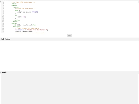This screenshot has height=104, width=139.
Task: Click the 'var message' declaration line
Action: (x=31, y=30)
